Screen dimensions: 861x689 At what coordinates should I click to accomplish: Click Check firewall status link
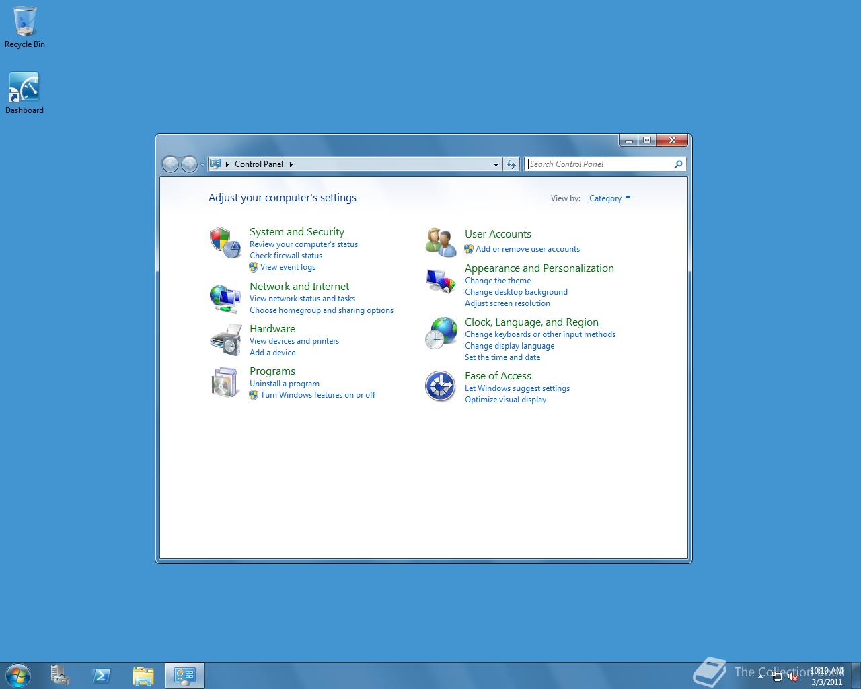coord(286,256)
